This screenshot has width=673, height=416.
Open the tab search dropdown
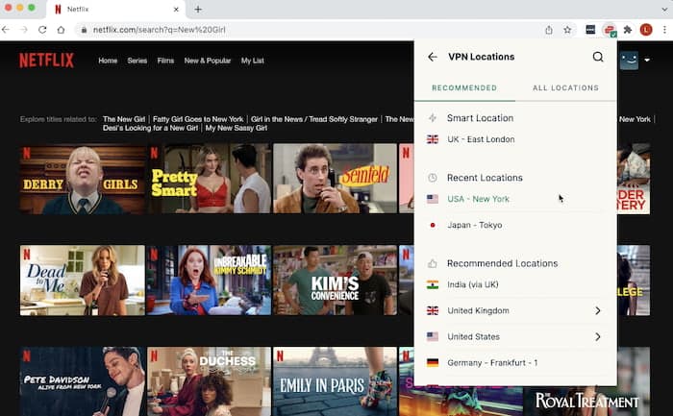point(664,9)
